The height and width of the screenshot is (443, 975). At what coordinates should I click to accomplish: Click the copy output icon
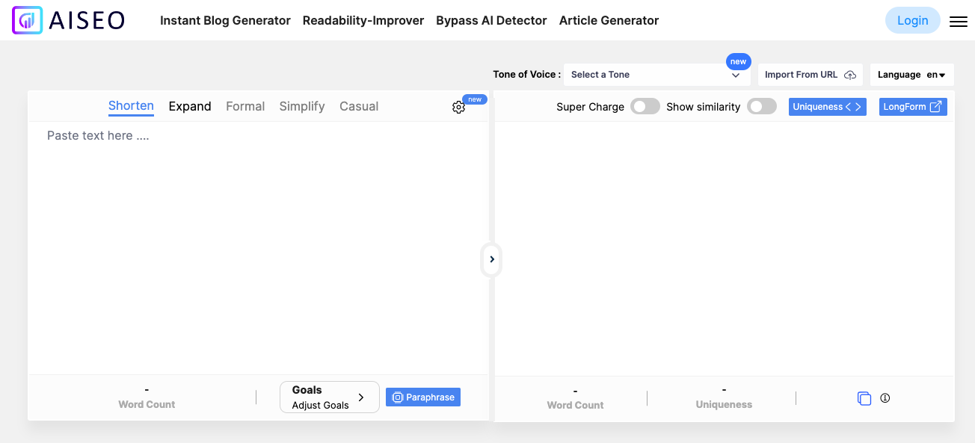pos(864,398)
